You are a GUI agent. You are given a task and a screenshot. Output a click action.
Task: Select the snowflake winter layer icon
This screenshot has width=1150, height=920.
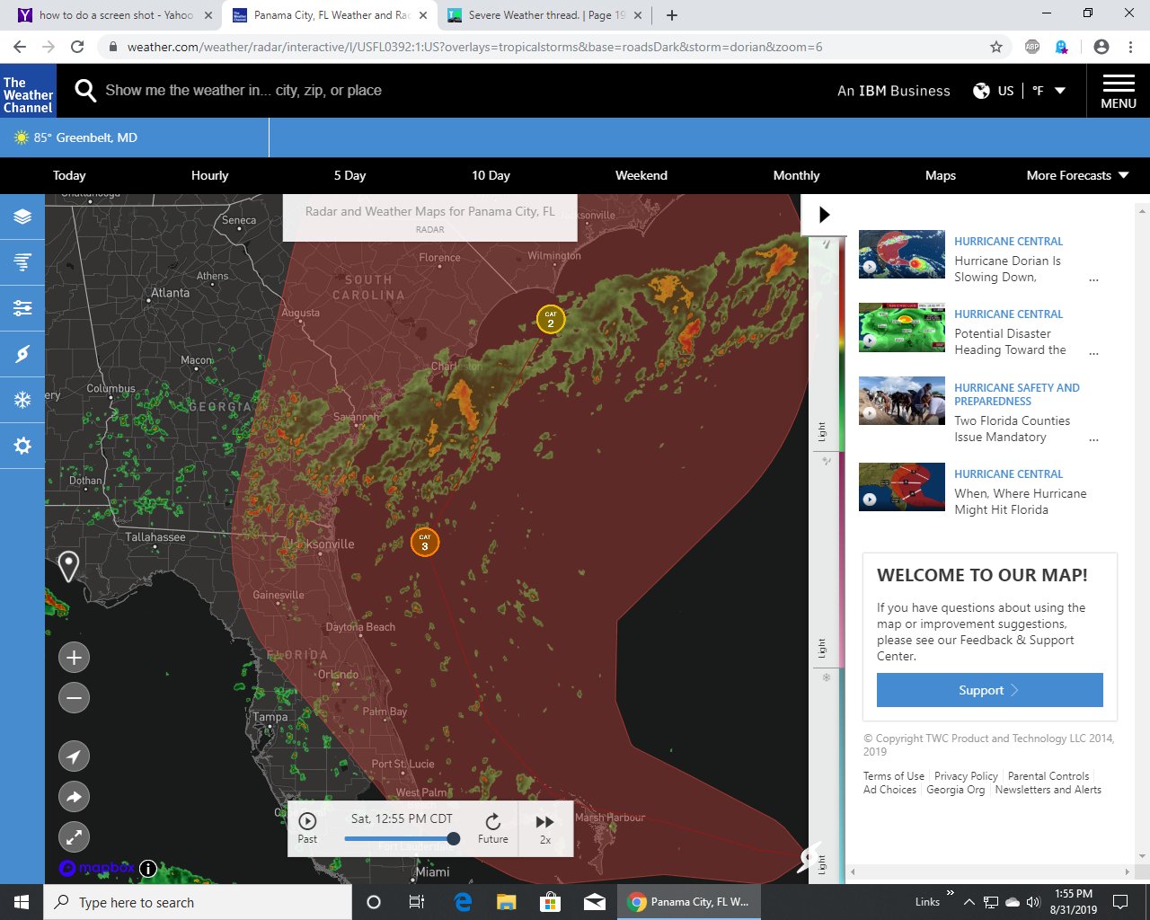22,400
